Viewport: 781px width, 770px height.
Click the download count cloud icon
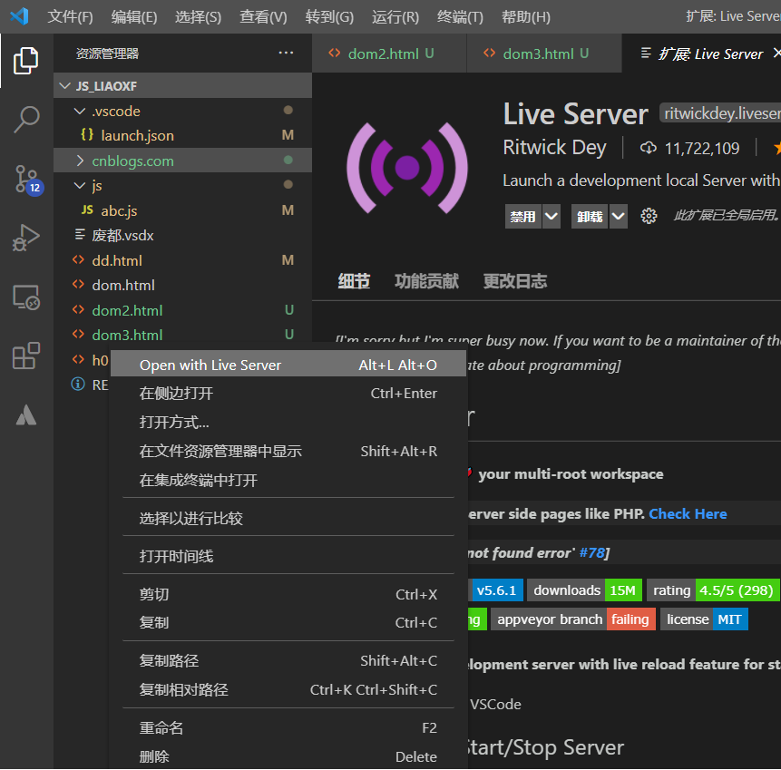648,148
